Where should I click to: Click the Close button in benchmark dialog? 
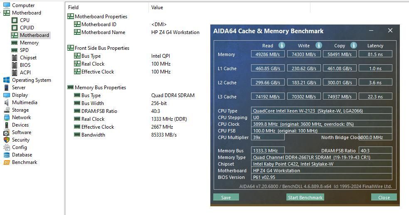pos(384,197)
